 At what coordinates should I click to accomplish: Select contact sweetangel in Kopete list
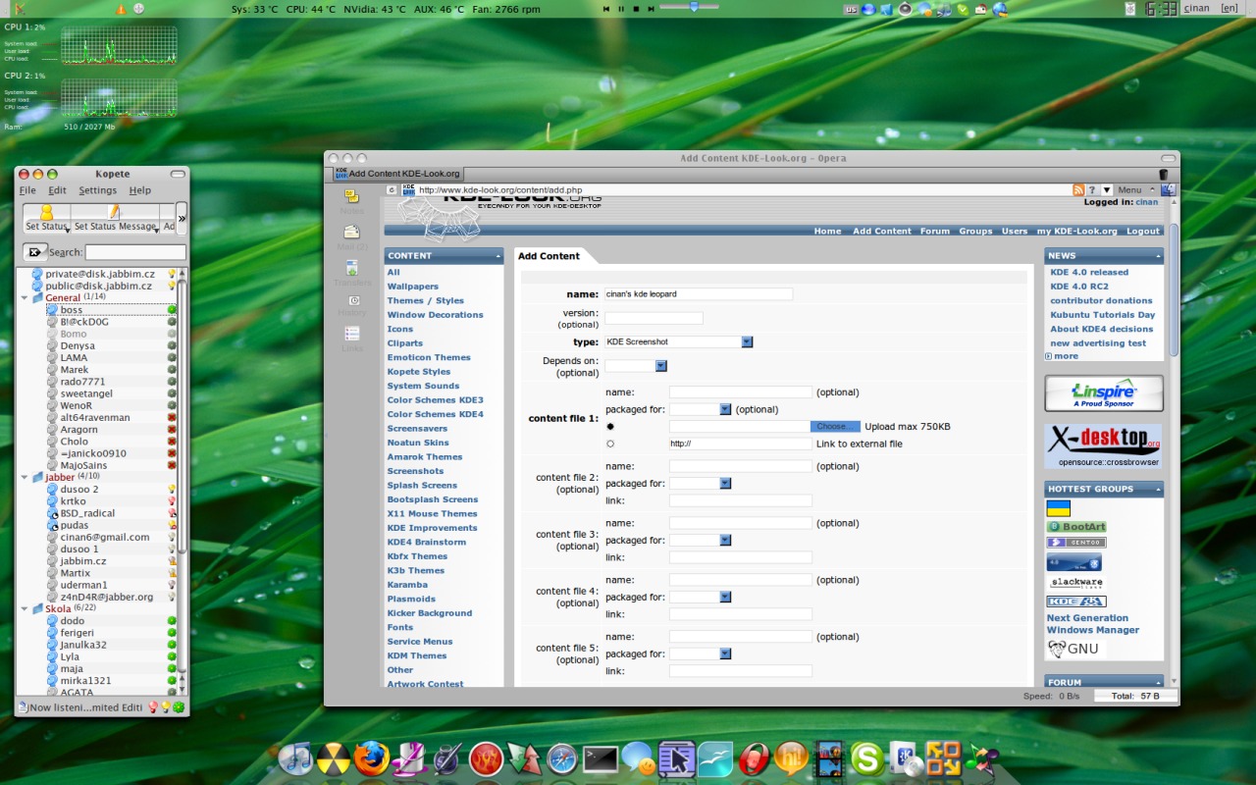pyautogui.click(x=86, y=393)
